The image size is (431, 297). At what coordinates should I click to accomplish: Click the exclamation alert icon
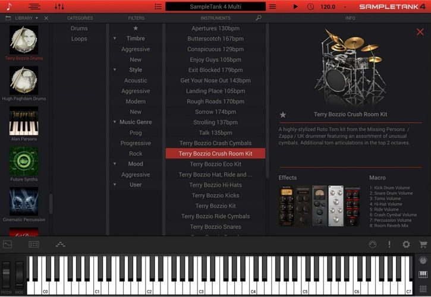(x=389, y=244)
